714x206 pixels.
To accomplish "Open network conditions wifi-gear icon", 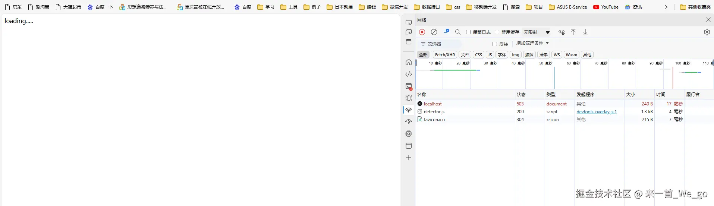I will 562,32.
